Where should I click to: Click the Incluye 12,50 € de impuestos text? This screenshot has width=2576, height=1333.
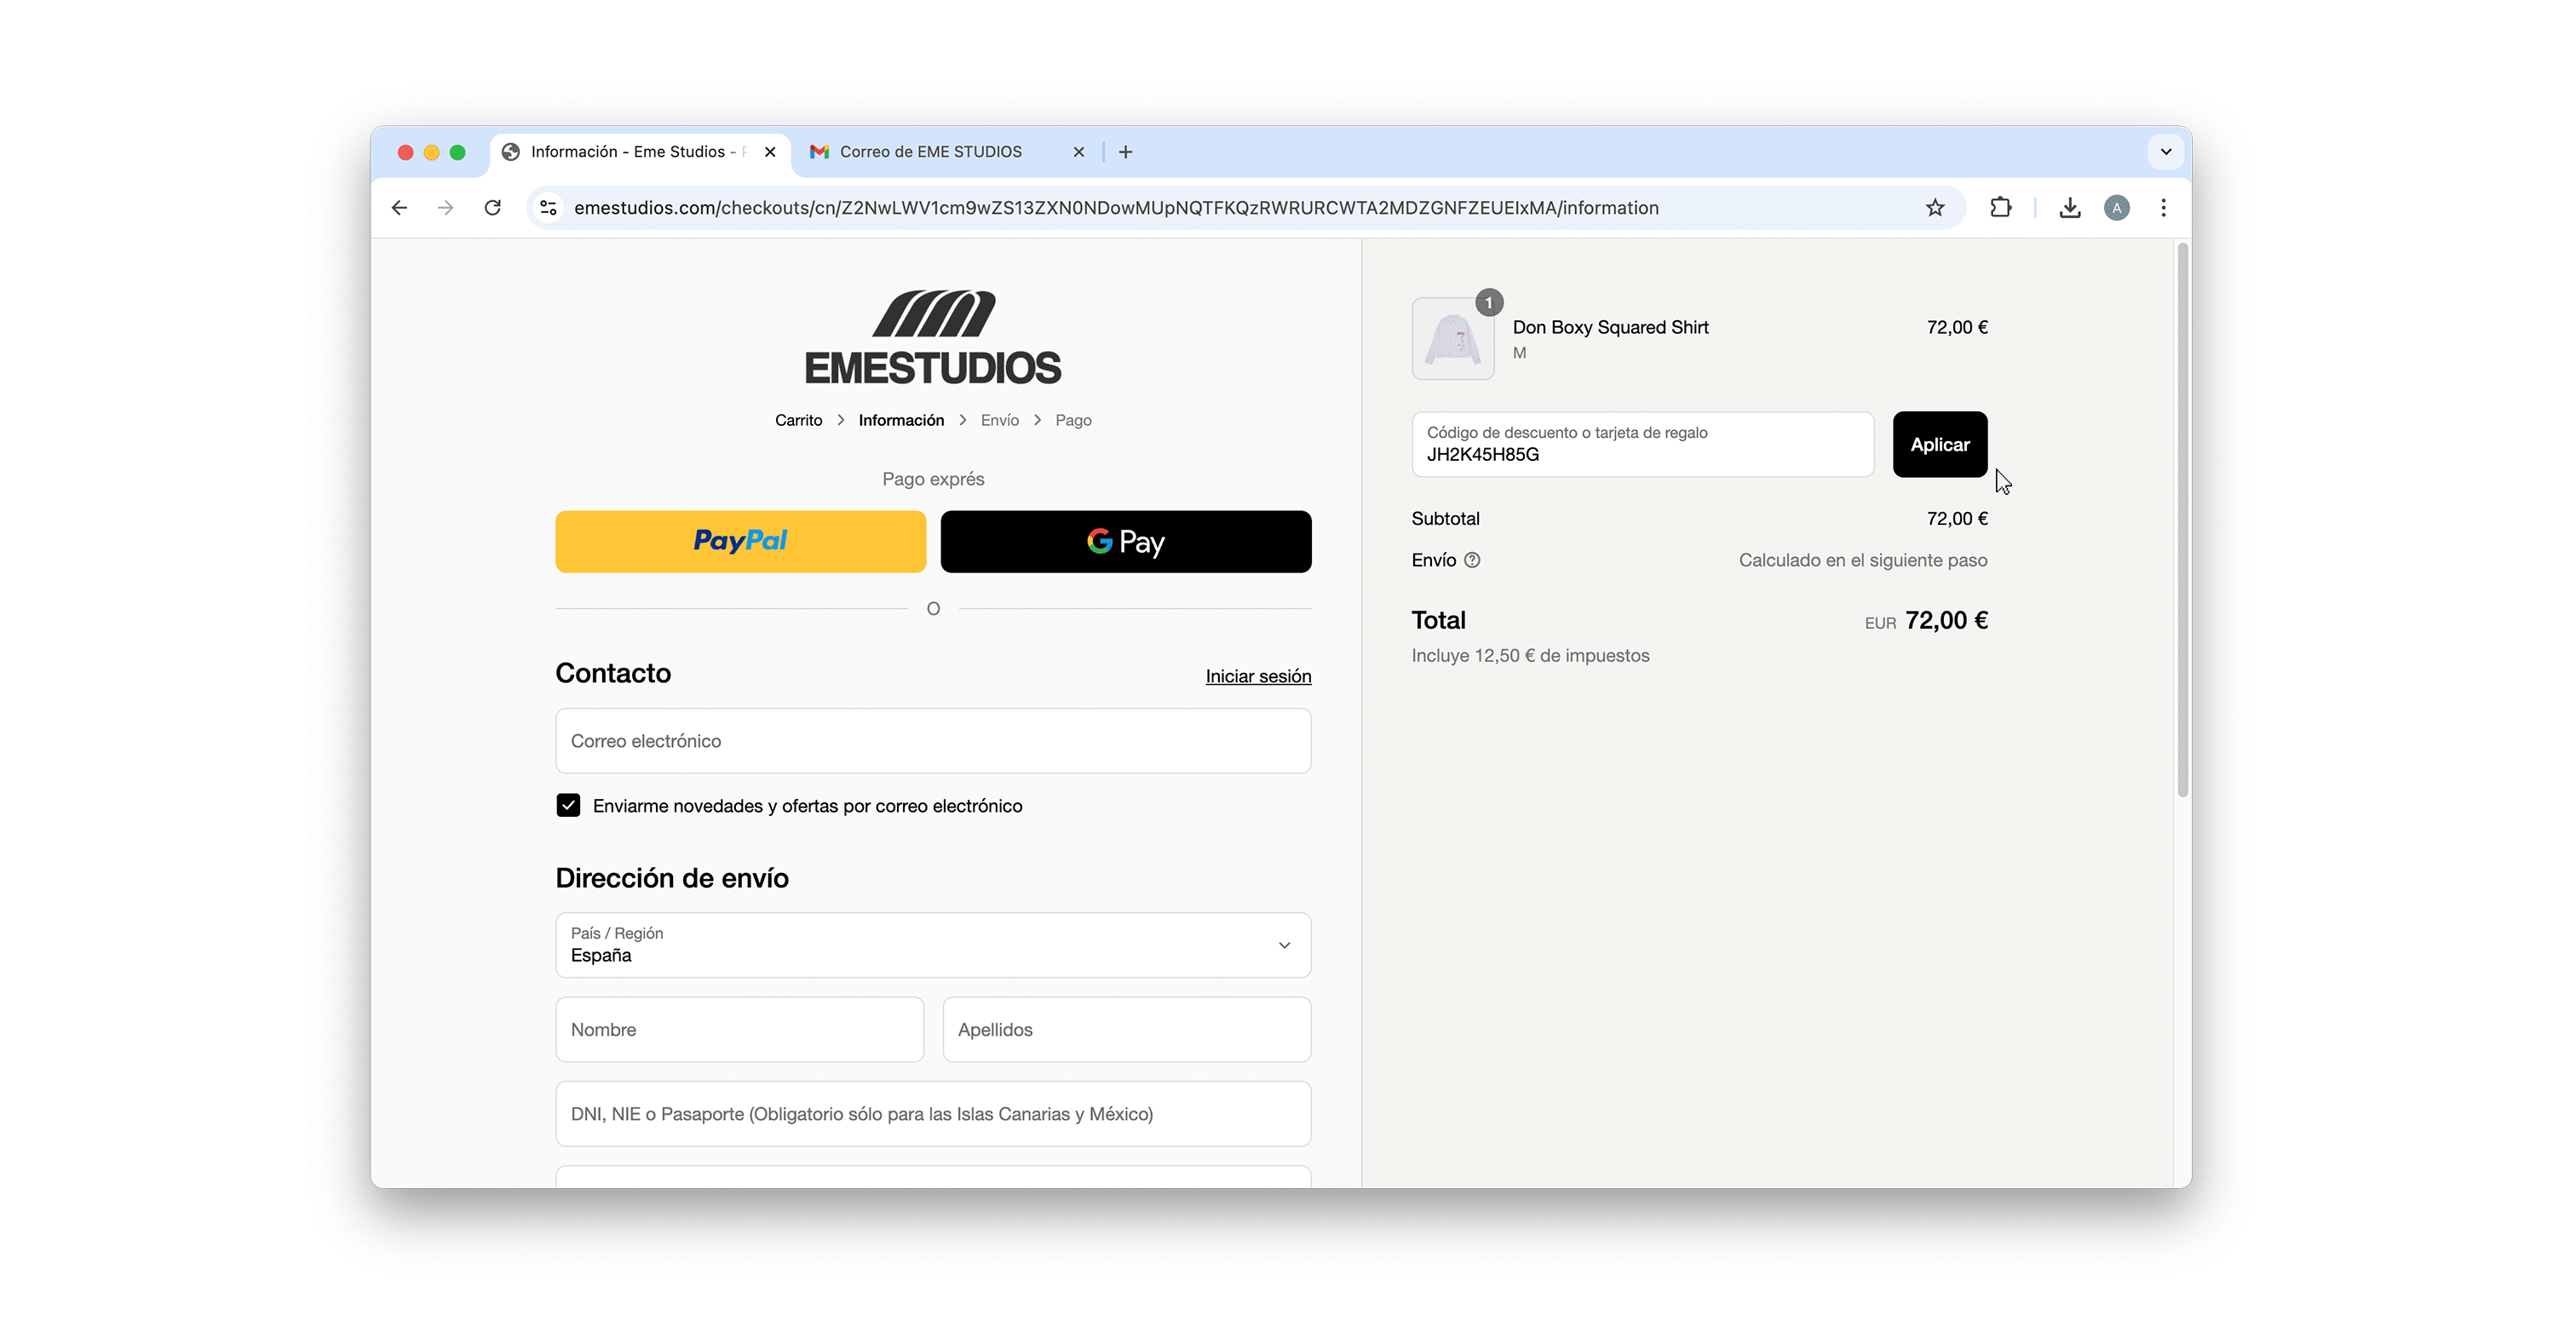[x=1530, y=656]
